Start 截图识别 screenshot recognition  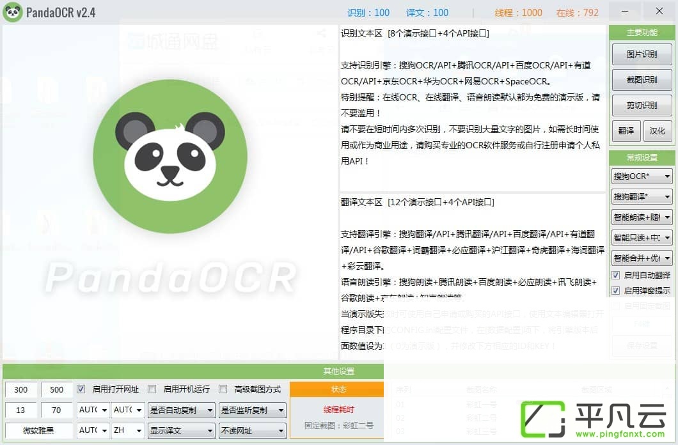click(642, 80)
